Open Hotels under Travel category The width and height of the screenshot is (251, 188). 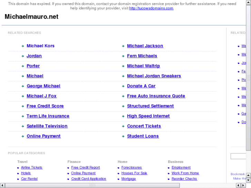pos(26,173)
